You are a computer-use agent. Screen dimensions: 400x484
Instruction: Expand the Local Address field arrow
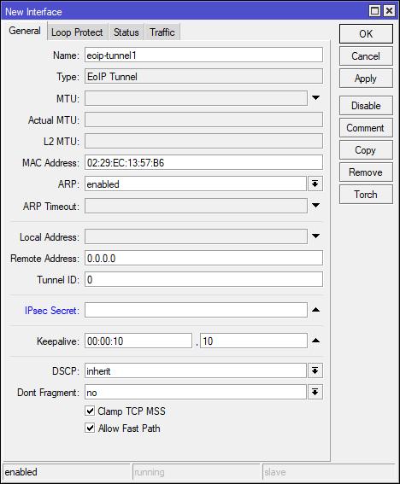(x=315, y=236)
